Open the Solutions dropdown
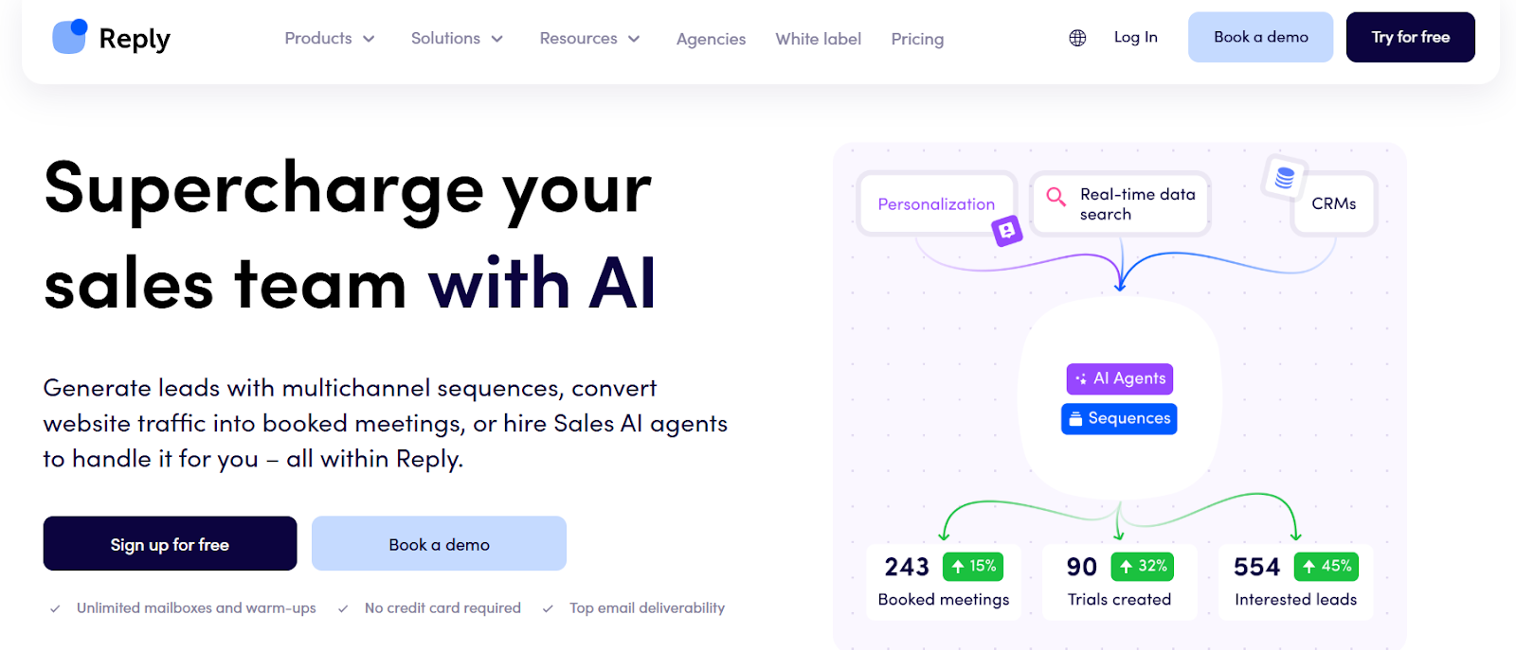This screenshot has width=1516, height=650. pyautogui.click(x=456, y=38)
